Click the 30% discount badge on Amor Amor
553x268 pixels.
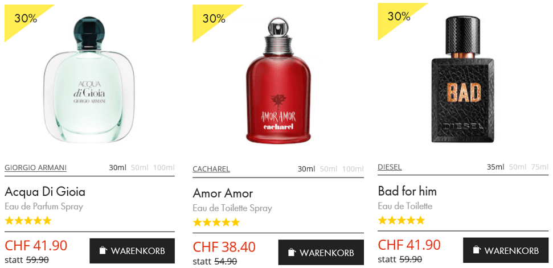[x=214, y=18]
